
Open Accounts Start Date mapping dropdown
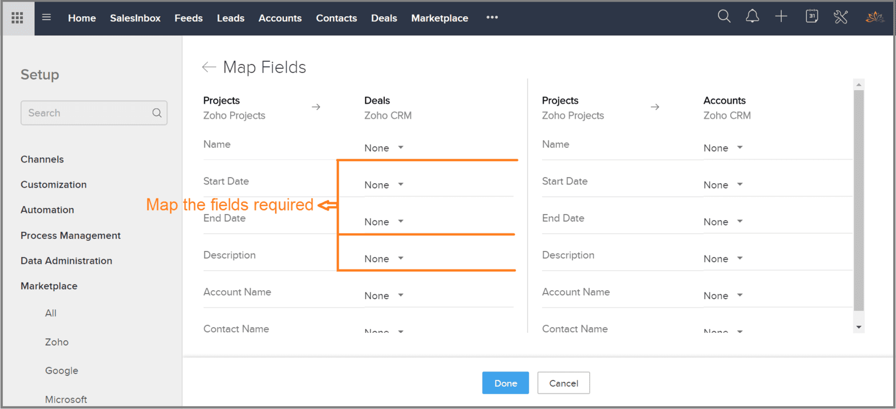tap(724, 185)
